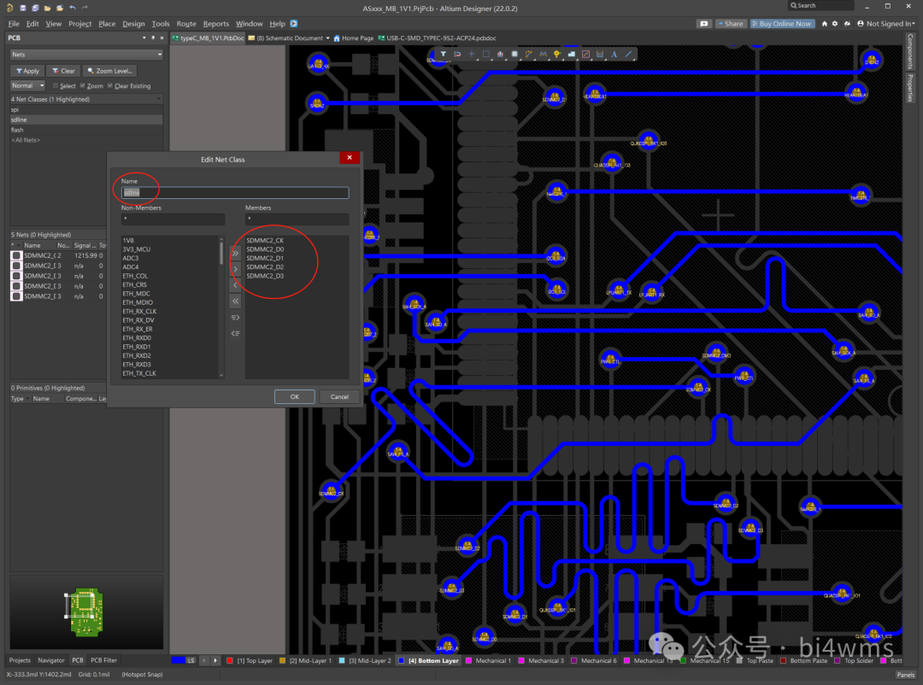Switch to the PCB Filter tab
Screen dimensions: 923x685
[x=103, y=660]
